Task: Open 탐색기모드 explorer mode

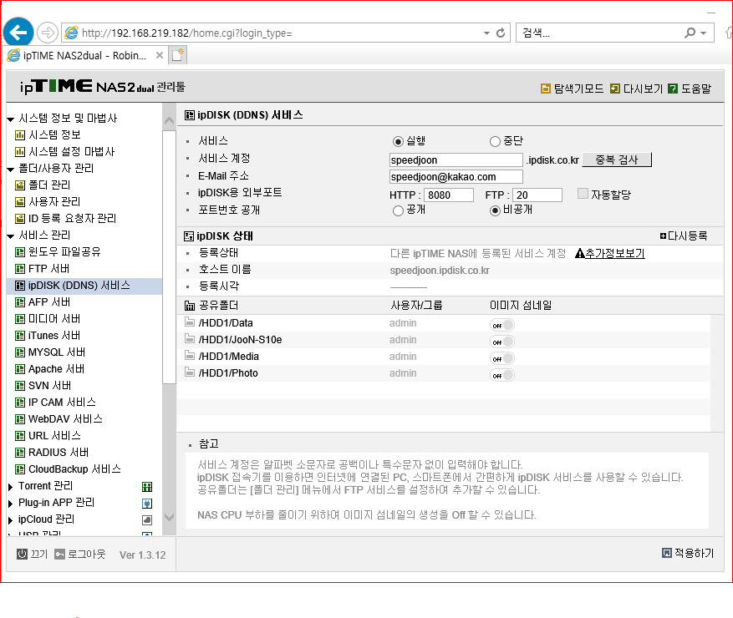Action: tap(545, 89)
